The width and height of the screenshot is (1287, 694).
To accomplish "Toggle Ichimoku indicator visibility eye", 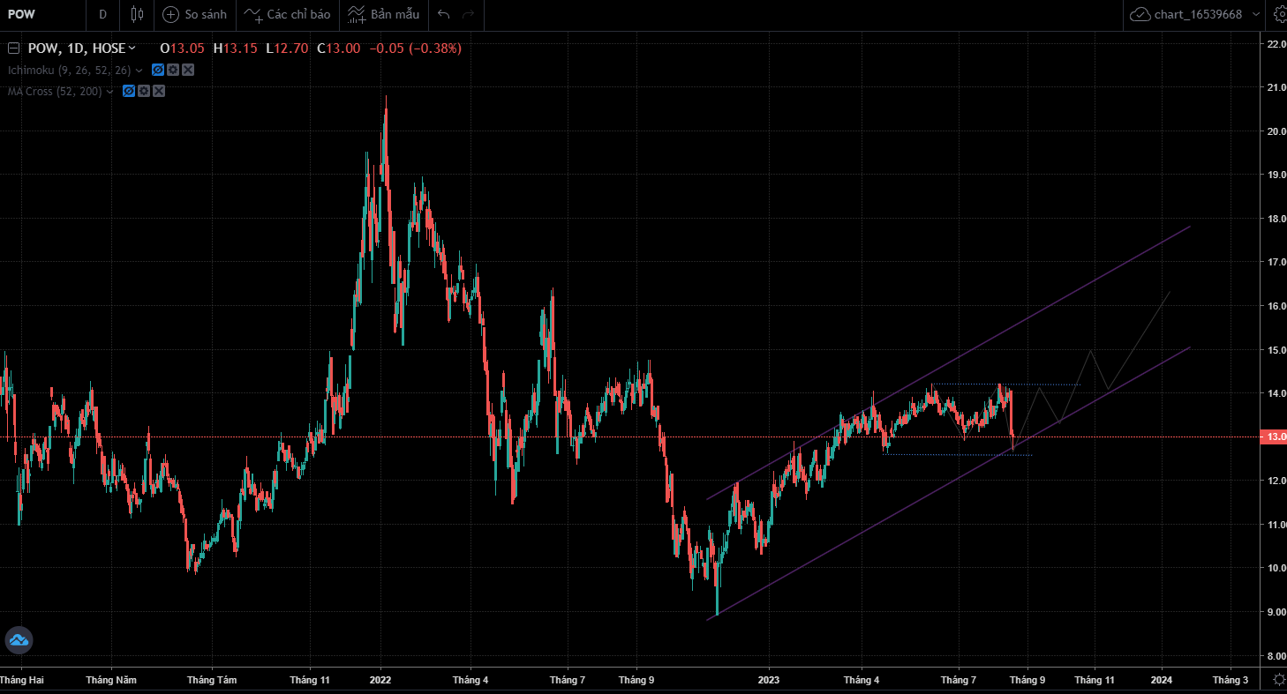I will tap(158, 70).
